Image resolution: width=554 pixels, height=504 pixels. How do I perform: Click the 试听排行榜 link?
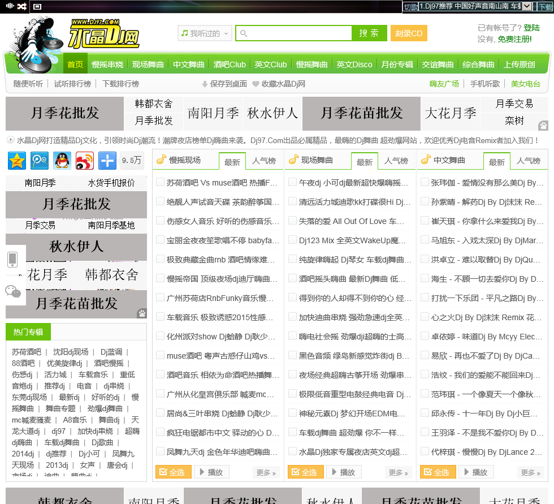72,84
